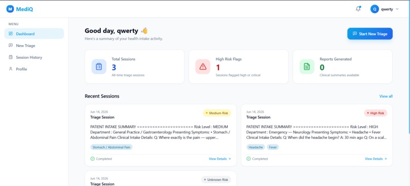The height and width of the screenshot is (186, 410).
Task: View Details of the High Risk session
Action: click(x=376, y=159)
